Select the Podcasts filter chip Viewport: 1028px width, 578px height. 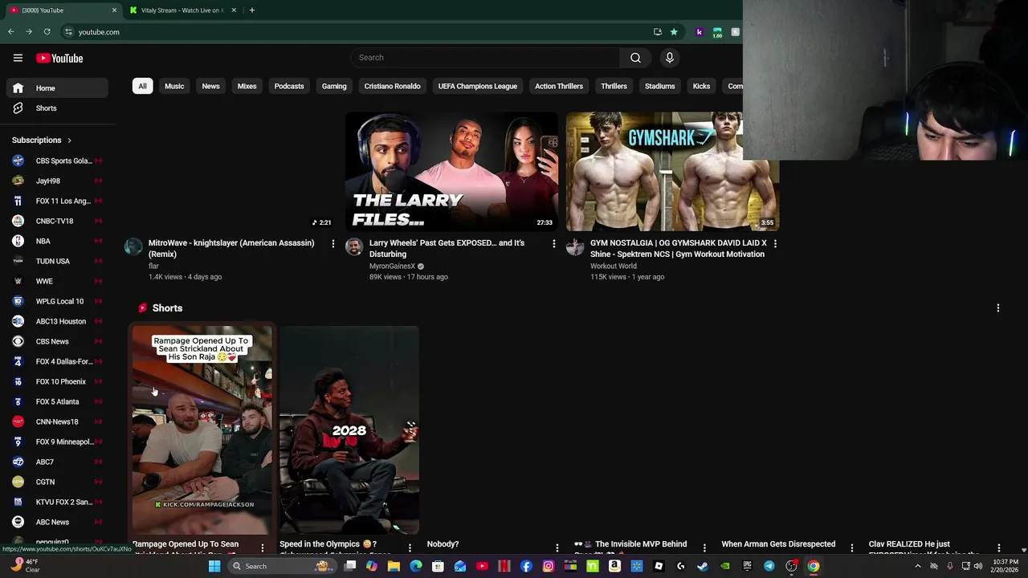289,86
